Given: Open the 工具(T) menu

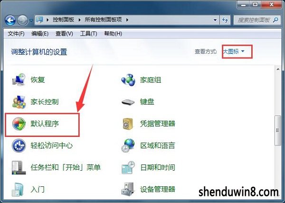Looking at the screenshot, I should (88, 33).
